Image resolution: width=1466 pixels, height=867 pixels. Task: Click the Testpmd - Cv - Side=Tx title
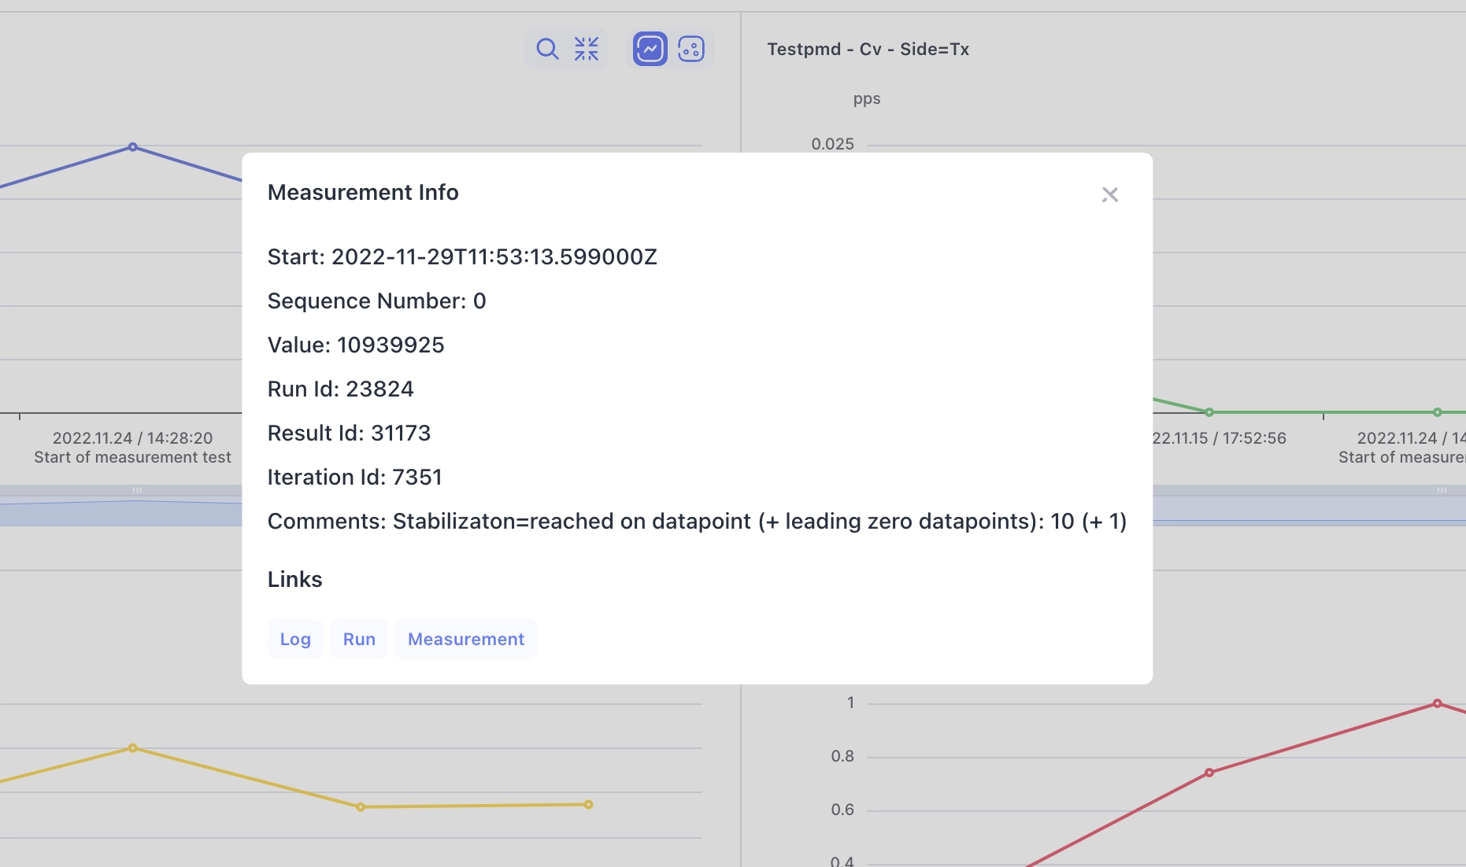tap(868, 49)
